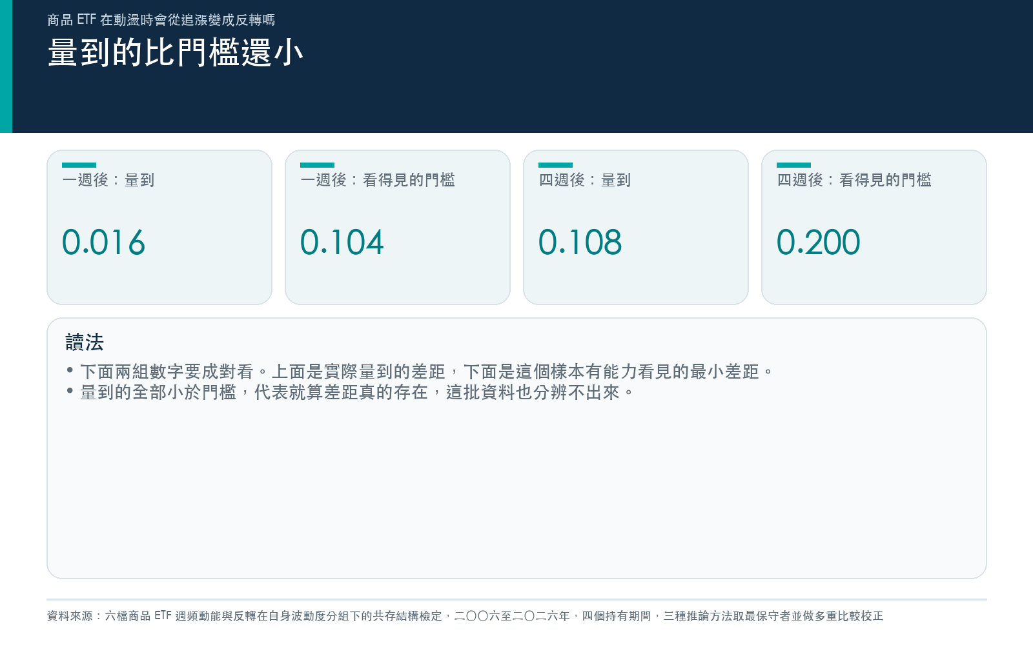
Task: Click the slide title 量到的比門檻還小
Action: click(176, 53)
